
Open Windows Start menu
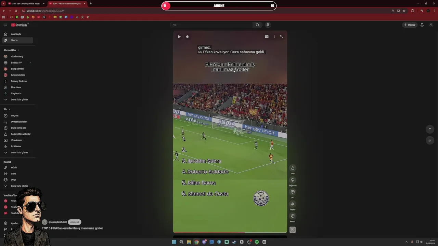click(x=174, y=242)
